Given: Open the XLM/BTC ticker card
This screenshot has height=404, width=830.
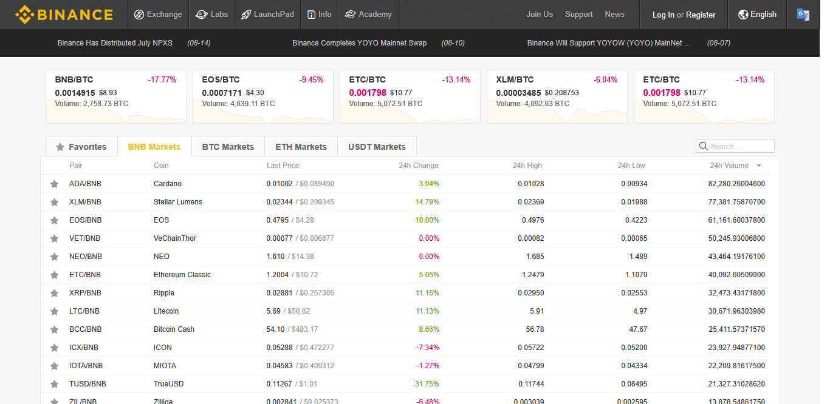Looking at the screenshot, I should [557, 96].
